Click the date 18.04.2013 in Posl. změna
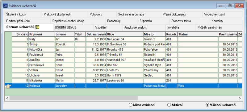 point(228,44)
